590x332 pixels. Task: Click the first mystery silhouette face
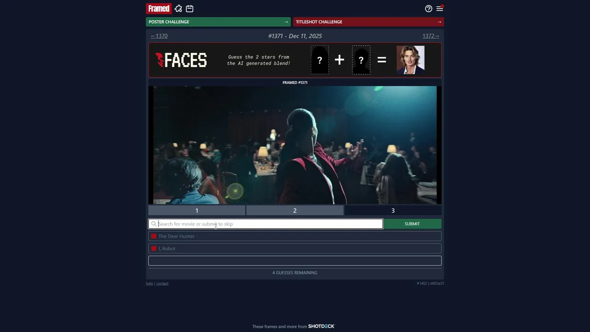[319, 60]
